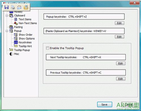The image size is (141, 111).
Task: Click the Cancel button
Action: coord(129,104)
